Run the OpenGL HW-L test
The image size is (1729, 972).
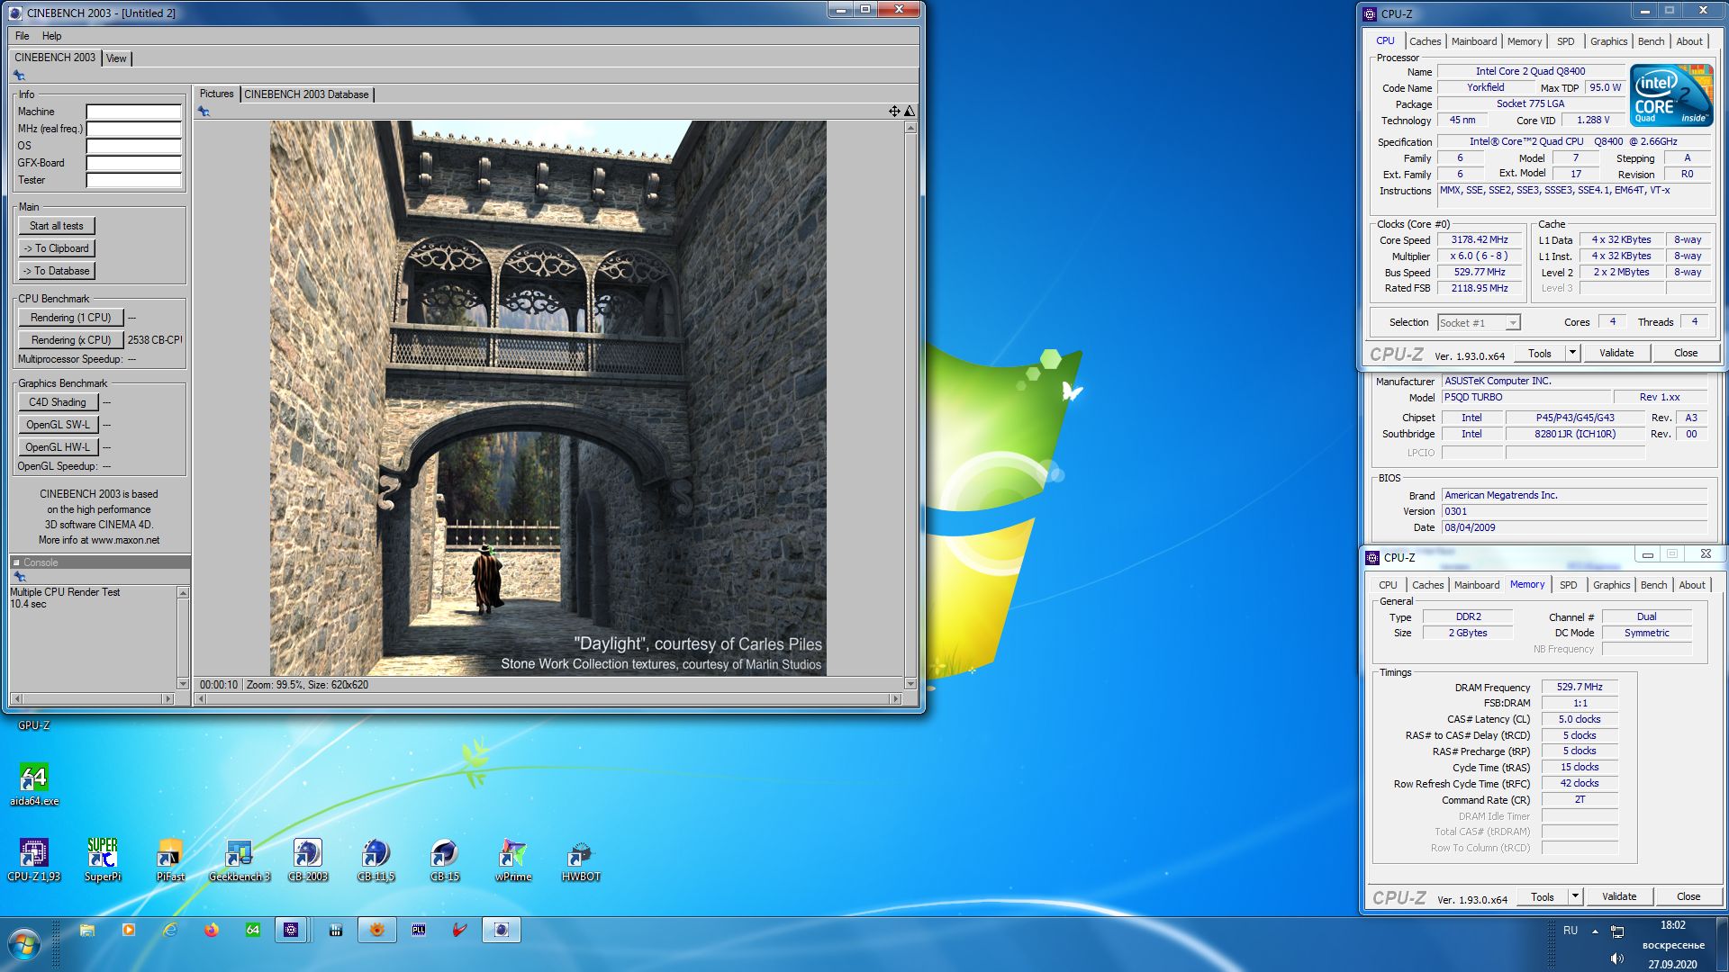tap(58, 447)
